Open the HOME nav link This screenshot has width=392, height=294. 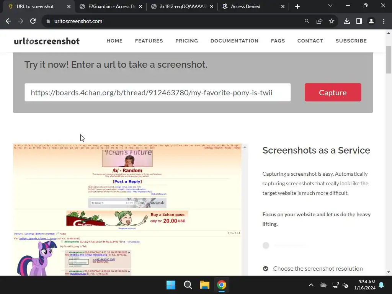114,41
